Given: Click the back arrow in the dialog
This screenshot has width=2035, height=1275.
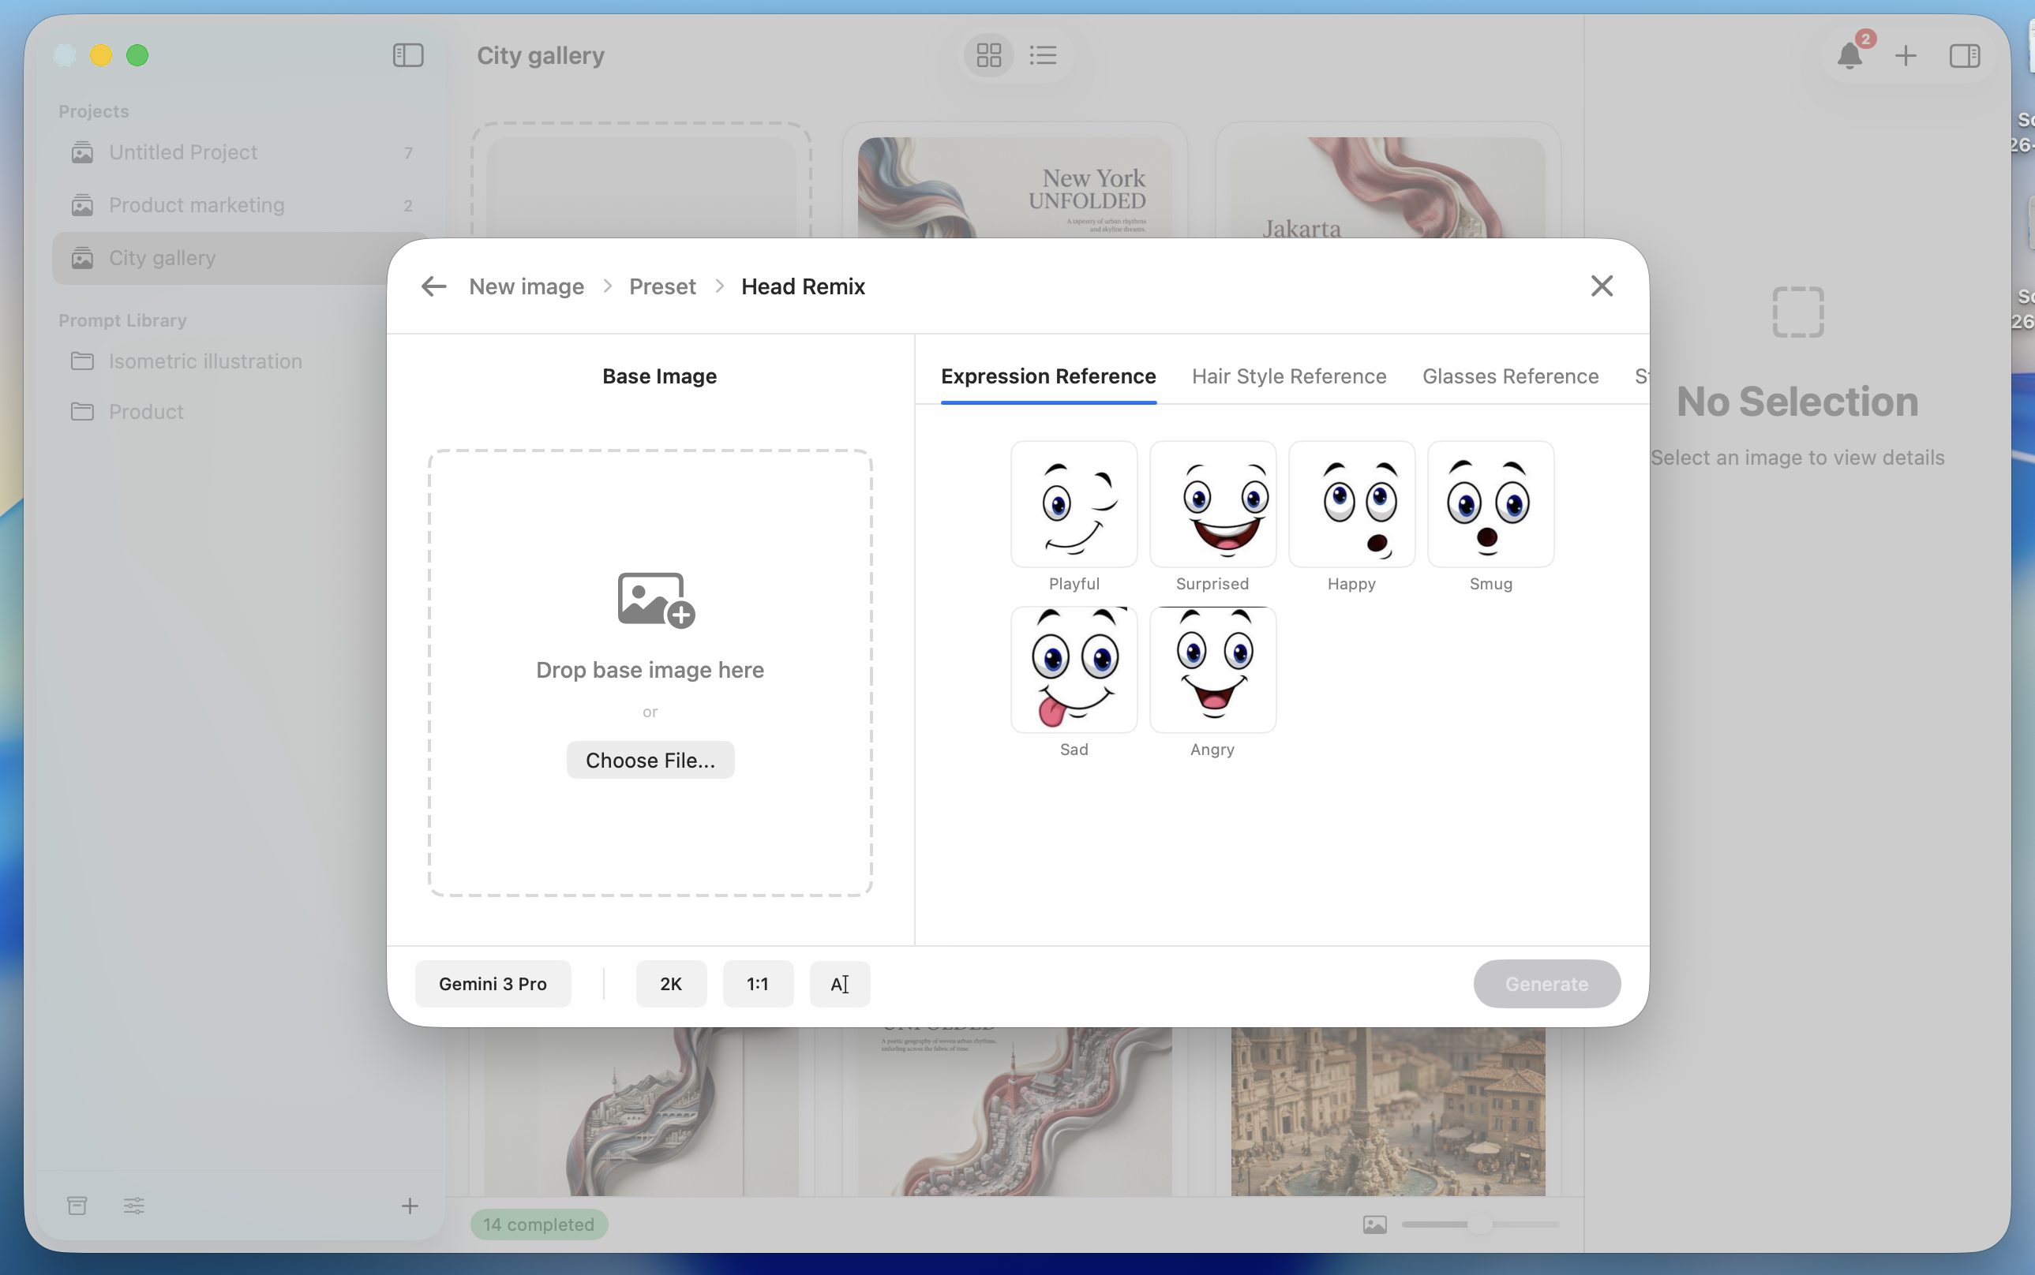Looking at the screenshot, I should coord(433,286).
